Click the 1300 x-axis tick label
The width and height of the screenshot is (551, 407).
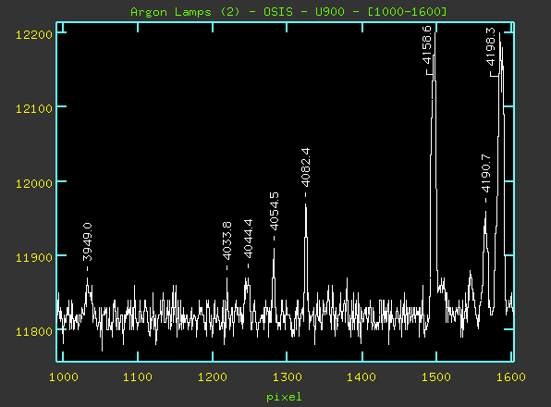[x=288, y=377]
